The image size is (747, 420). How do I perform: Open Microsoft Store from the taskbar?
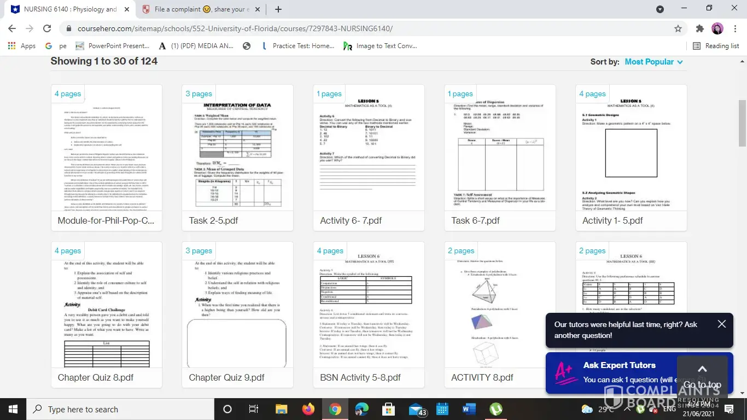click(389, 409)
